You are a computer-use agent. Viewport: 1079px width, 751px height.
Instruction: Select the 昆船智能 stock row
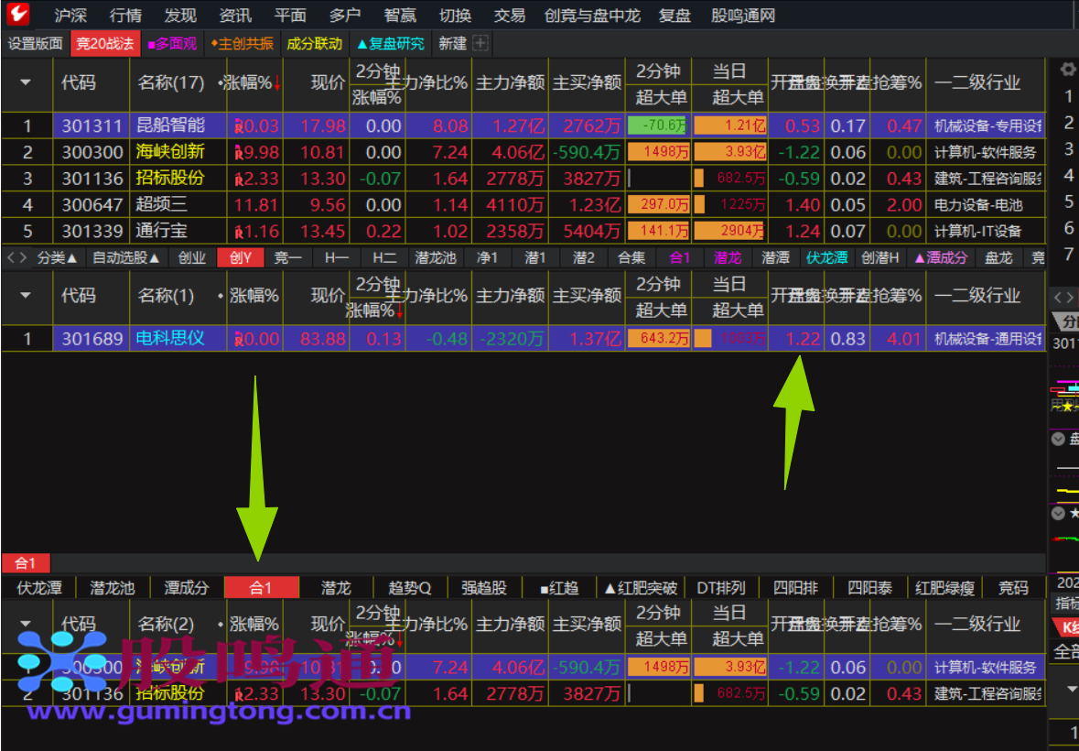523,126
